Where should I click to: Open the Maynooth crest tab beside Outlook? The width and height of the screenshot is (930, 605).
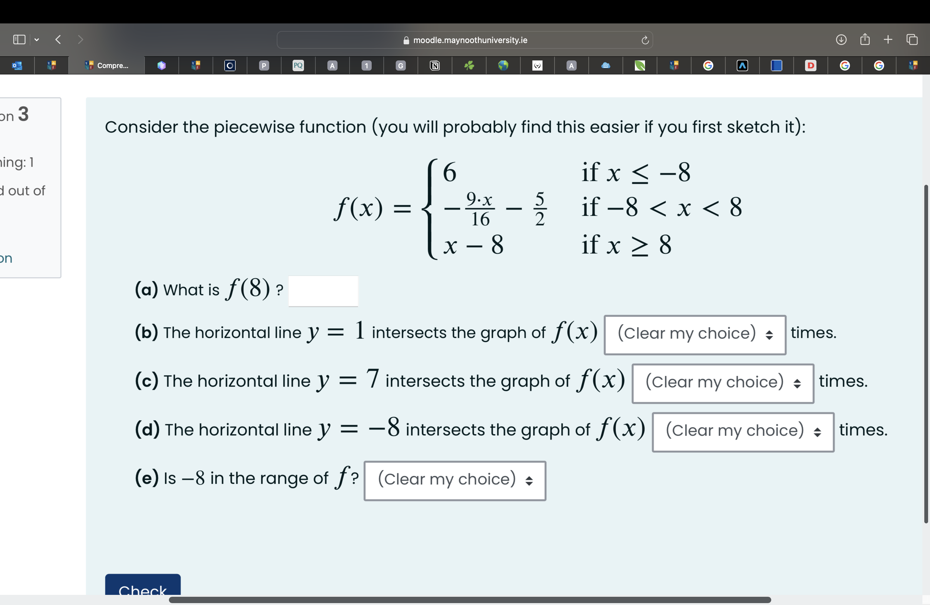click(52, 65)
